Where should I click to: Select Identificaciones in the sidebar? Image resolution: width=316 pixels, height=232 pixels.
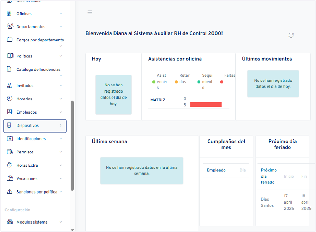tap(35, 139)
